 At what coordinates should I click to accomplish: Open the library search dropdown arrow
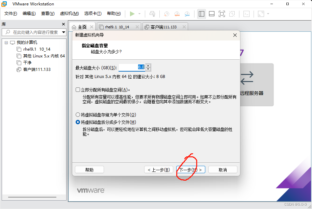64,32
